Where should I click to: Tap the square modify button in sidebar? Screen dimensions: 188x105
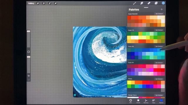coord(28,52)
